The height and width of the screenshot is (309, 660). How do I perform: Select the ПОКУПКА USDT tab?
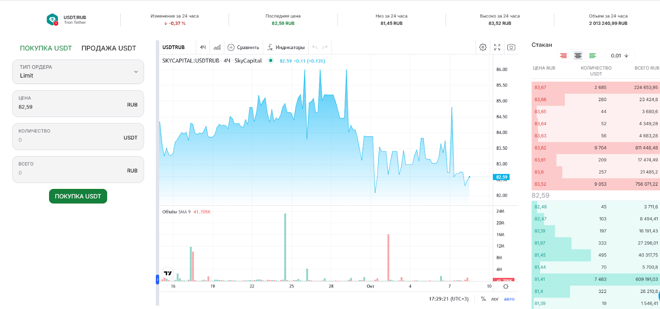point(46,48)
